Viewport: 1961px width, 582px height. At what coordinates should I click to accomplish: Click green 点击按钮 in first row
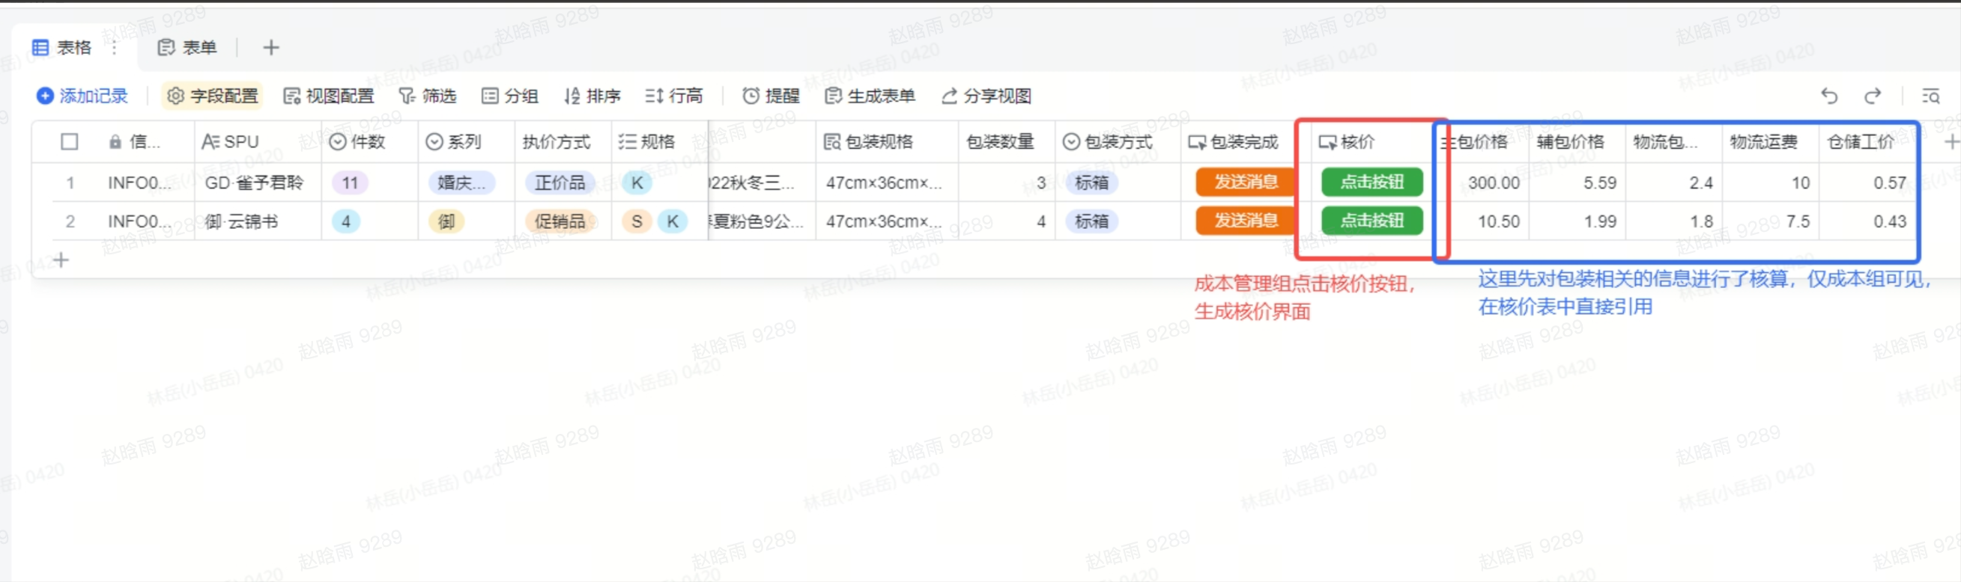1371,183
